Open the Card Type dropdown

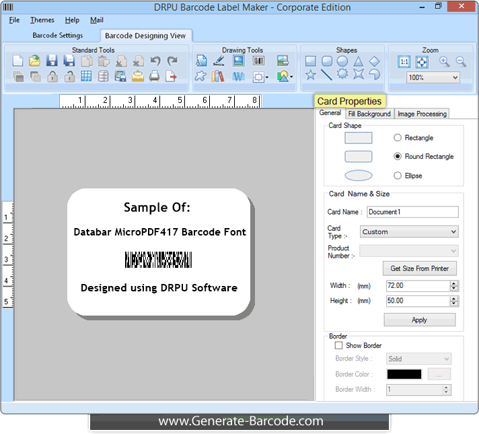[409, 231]
